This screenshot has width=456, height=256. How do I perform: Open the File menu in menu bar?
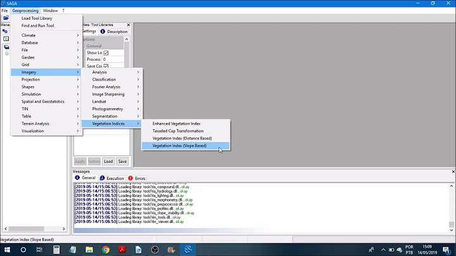click(4, 11)
